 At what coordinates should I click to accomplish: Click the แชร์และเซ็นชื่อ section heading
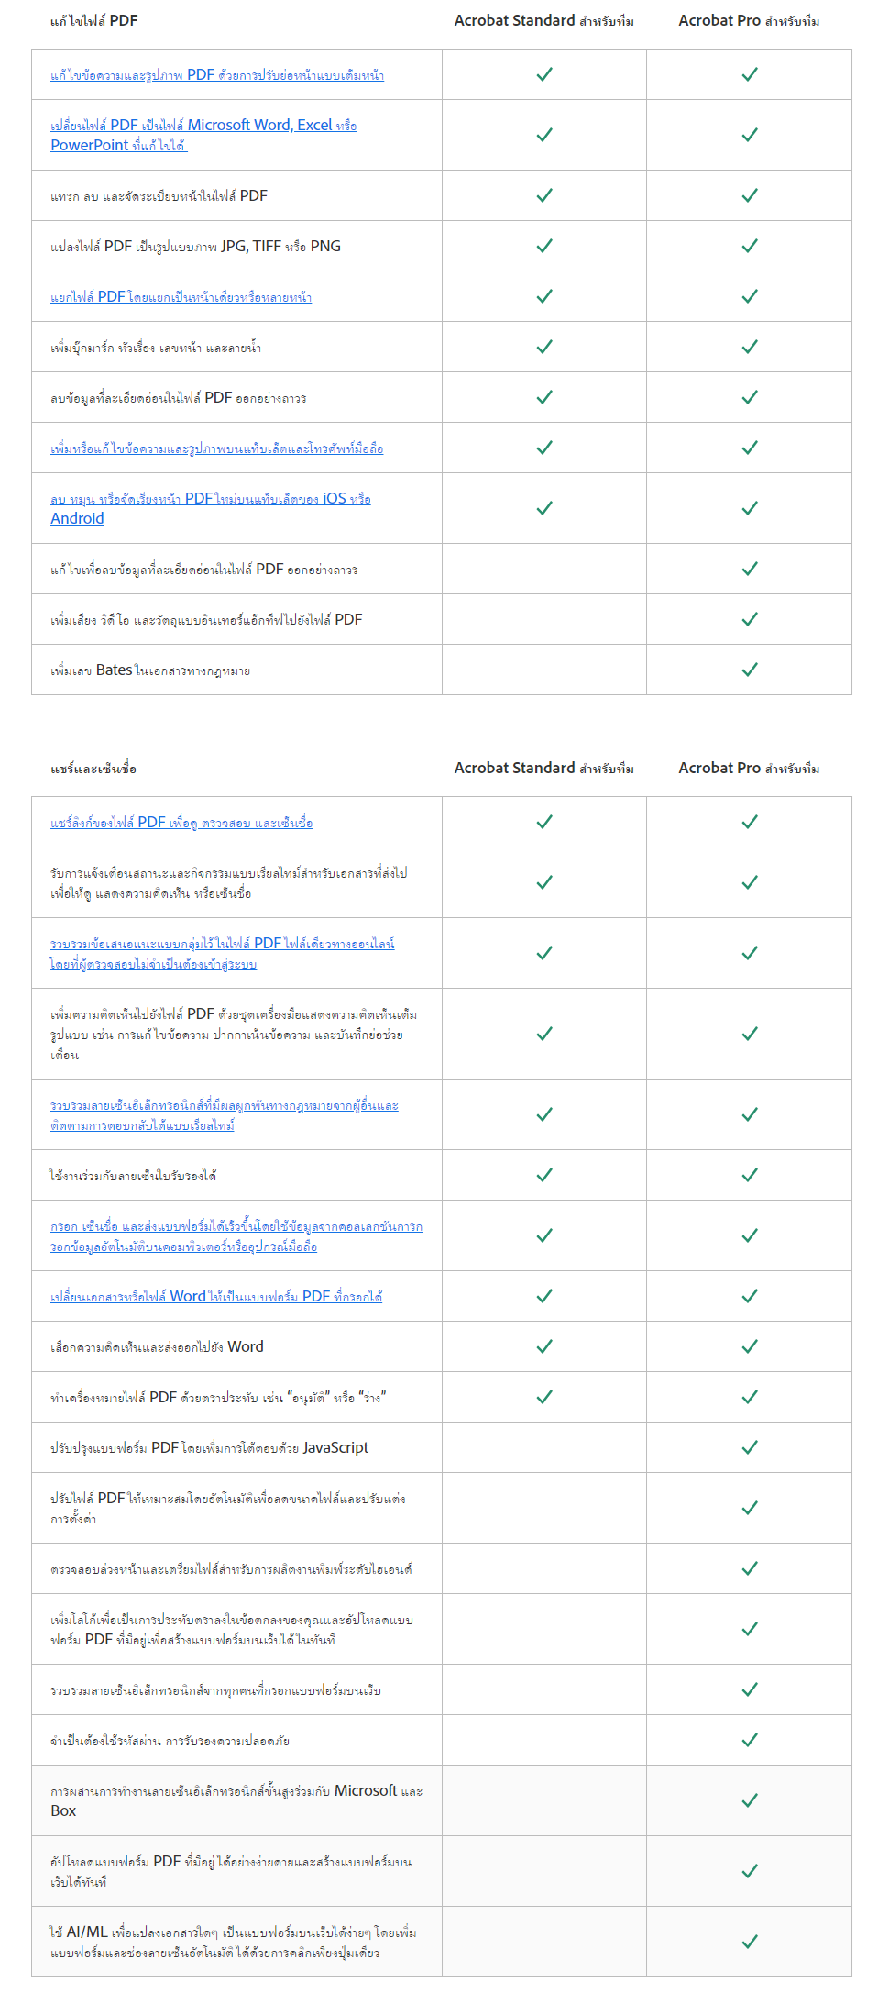coord(93,769)
